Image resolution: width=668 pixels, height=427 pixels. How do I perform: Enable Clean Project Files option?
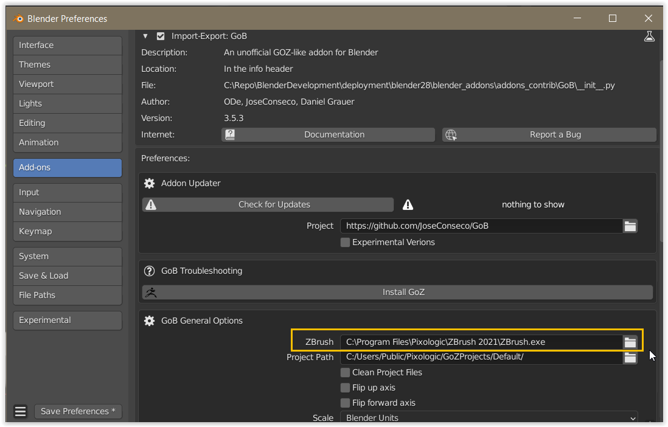[x=346, y=372]
